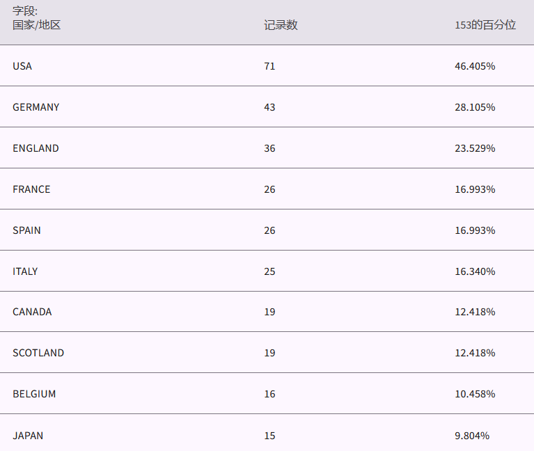Select the JAPAN country entry
The width and height of the screenshot is (534, 451).
pos(28,436)
